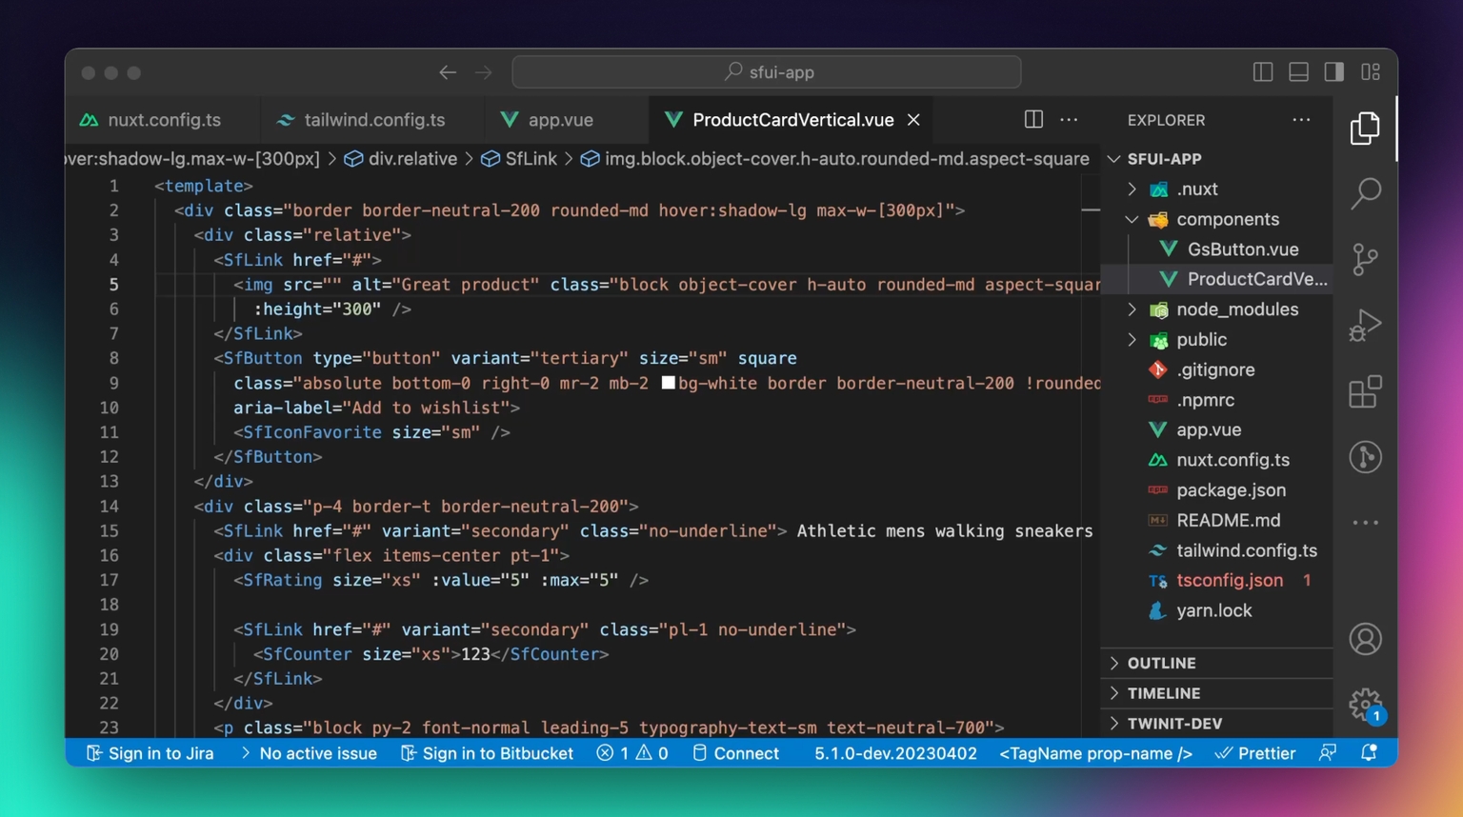The height and width of the screenshot is (817, 1463).
Task: Click Sign in to Bitbucket
Action: pyautogui.click(x=487, y=753)
